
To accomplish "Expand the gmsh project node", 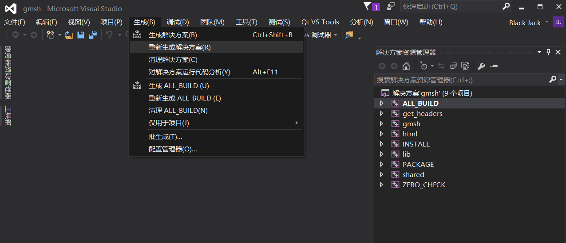I will [x=381, y=123].
